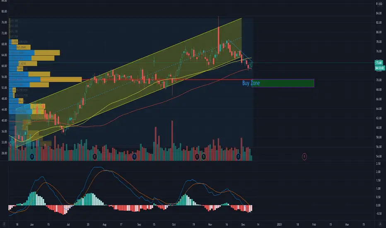Click 2.00 on the MACD scale
Screen dimensions: 386x228
[x=378, y=172]
